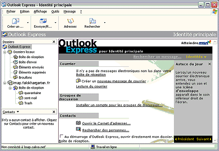Collapse the imap.falckhargarten.fr tree node
The image size is (219, 151).
coord(5,83)
